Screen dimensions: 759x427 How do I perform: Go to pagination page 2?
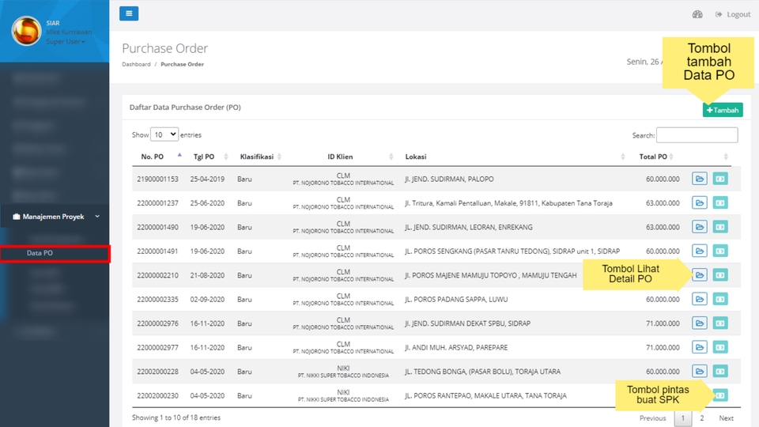coord(702,418)
